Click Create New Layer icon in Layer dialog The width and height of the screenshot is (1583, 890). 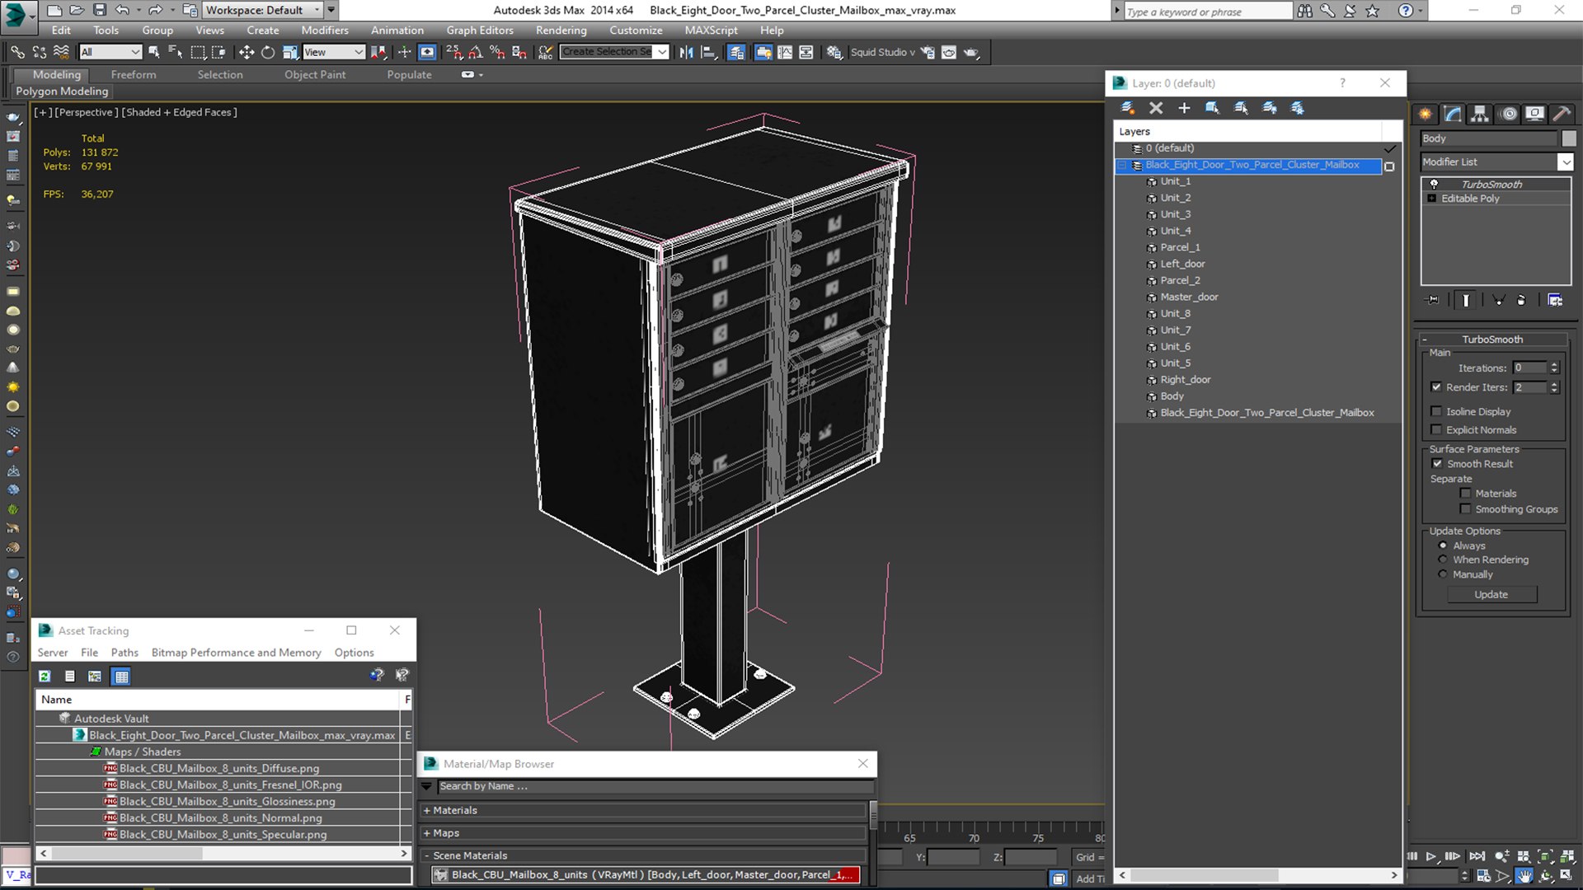[1128, 108]
